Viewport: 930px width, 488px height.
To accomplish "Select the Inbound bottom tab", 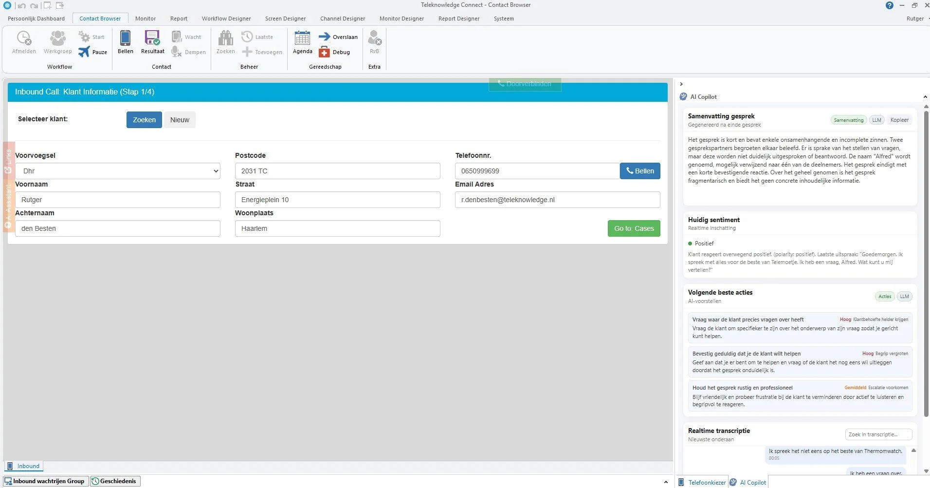I will coord(24,466).
